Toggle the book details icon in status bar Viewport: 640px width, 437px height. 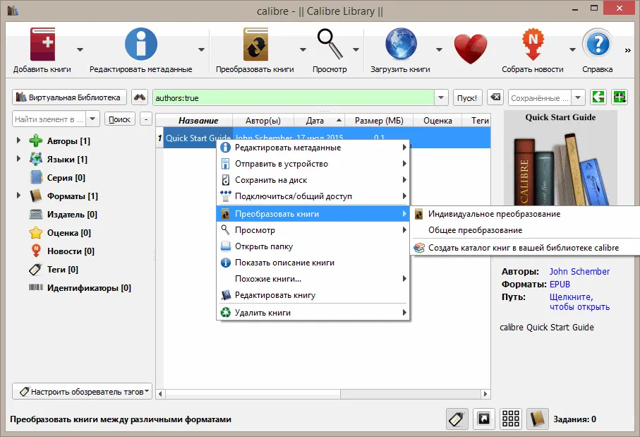pos(538,419)
